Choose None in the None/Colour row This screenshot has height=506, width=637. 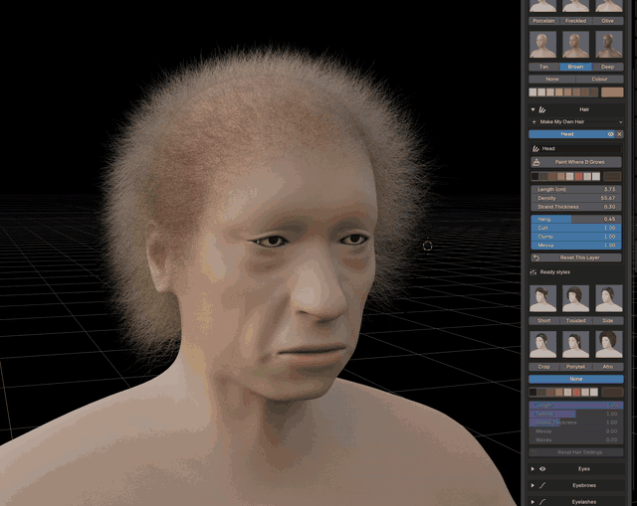click(x=552, y=80)
